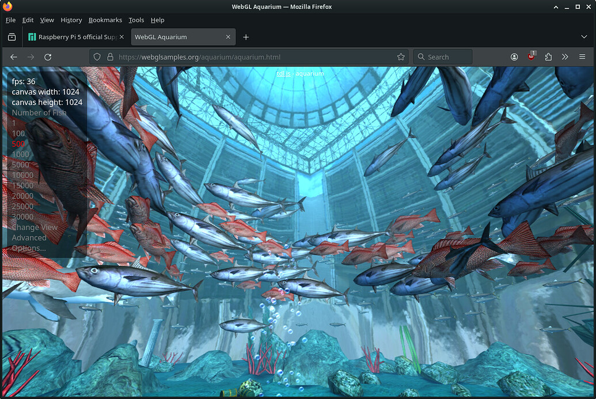This screenshot has width=596, height=399.
Task: Open new tab with plus button
Action: (246, 37)
